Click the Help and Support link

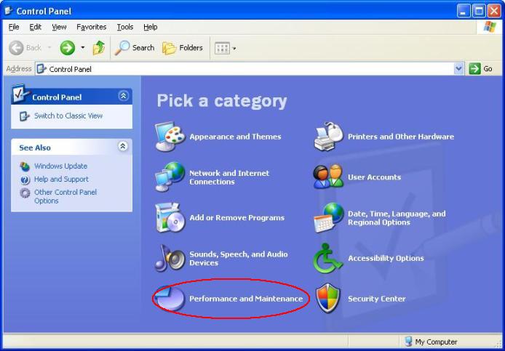coord(61,179)
